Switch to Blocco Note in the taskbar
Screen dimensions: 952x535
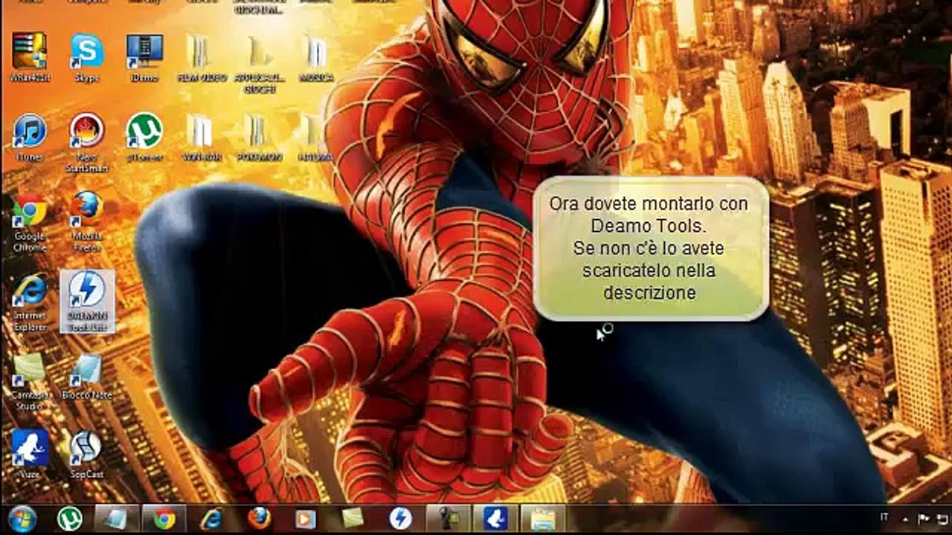pos(117,518)
